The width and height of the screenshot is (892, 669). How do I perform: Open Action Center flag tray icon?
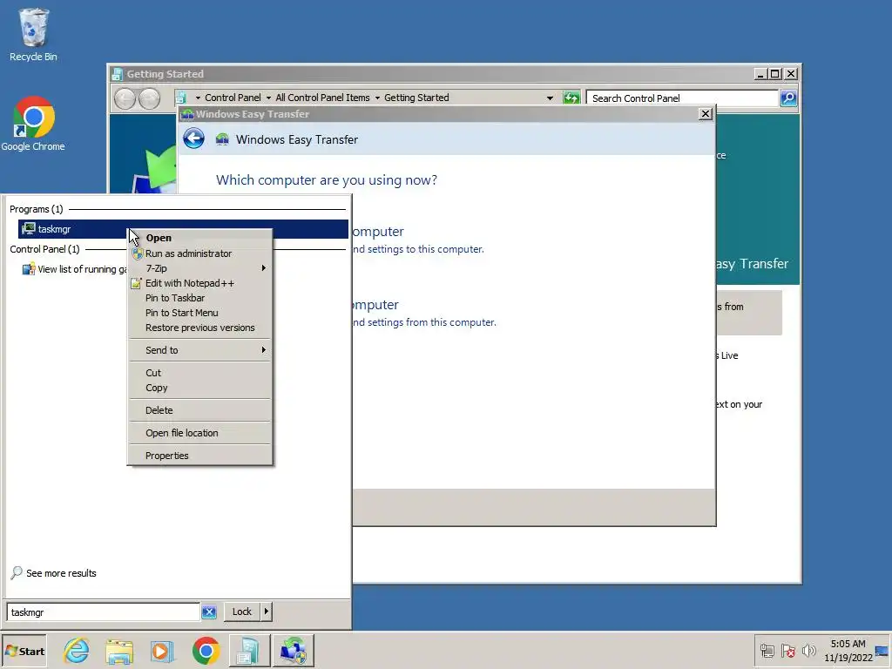click(x=787, y=651)
